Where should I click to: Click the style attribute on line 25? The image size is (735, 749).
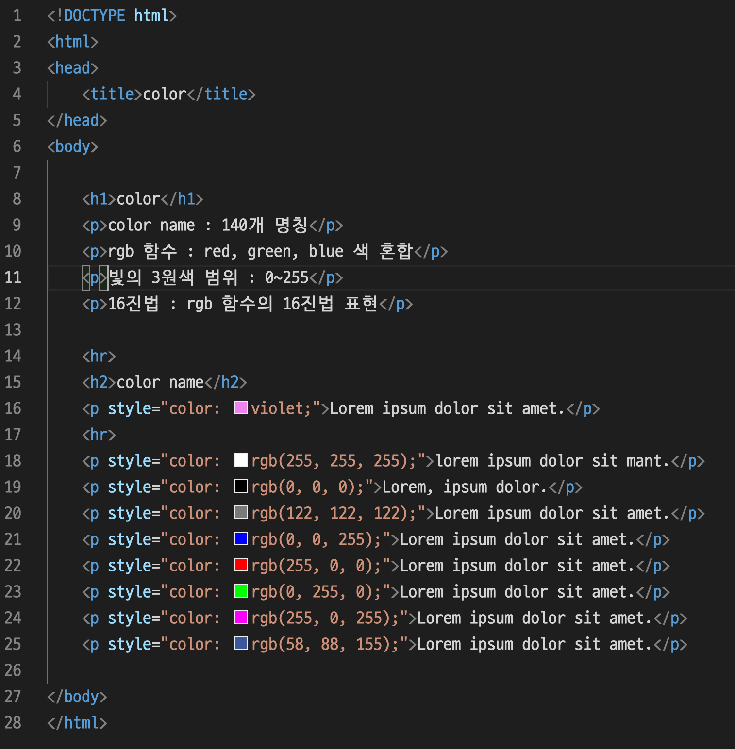pyautogui.click(x=130, y=644)
